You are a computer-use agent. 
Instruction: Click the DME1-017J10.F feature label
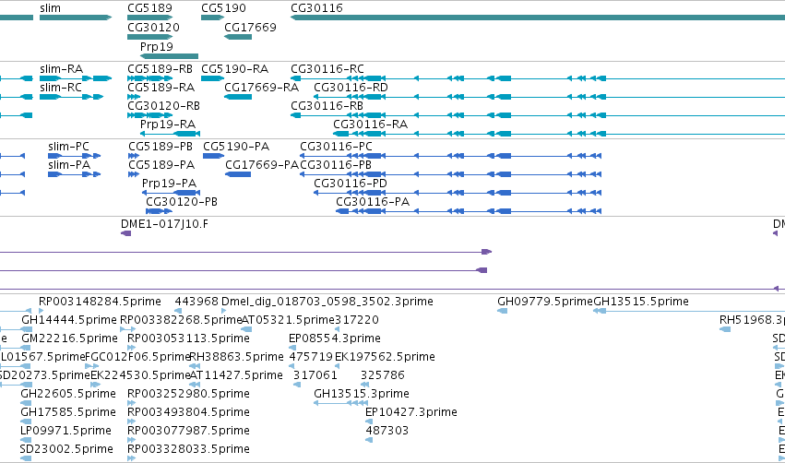[164, 224]
